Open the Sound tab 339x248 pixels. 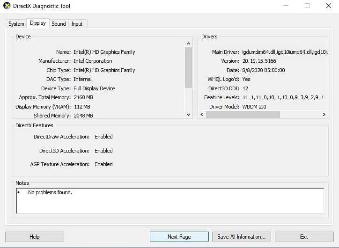pyautogui.click(x=59, y=24)
